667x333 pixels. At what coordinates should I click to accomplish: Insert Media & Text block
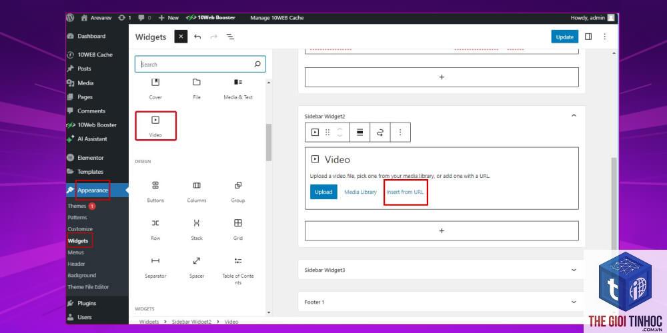click(238, 89)
